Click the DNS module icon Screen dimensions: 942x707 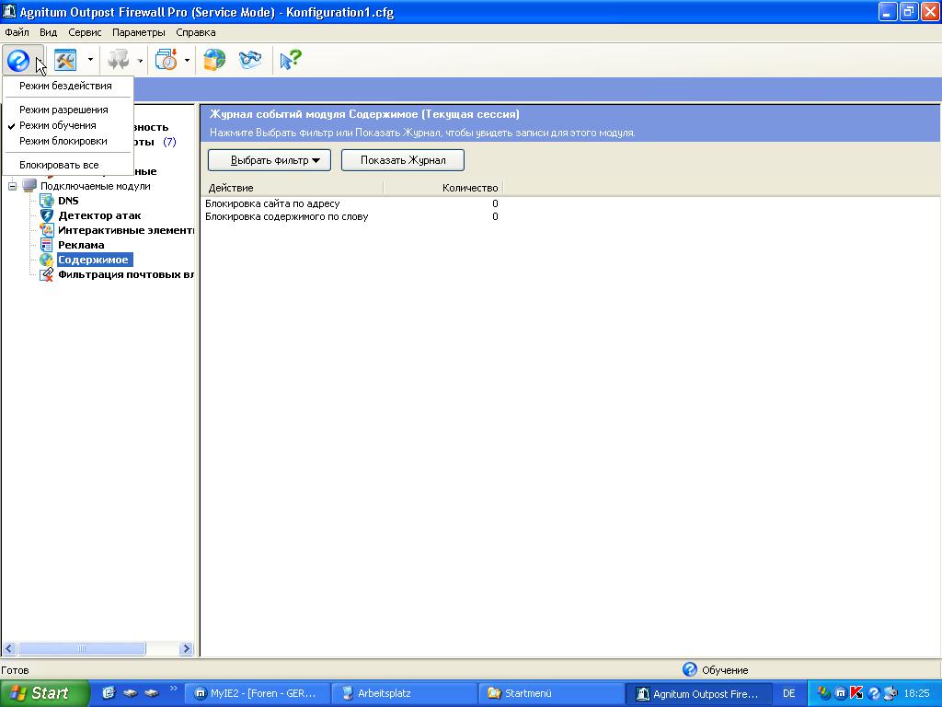(46, 201)
